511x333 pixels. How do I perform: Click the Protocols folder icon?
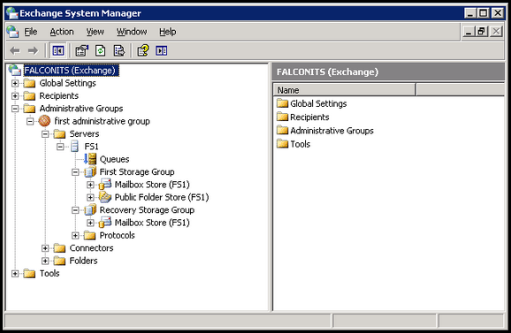click(x=89, y=235)
